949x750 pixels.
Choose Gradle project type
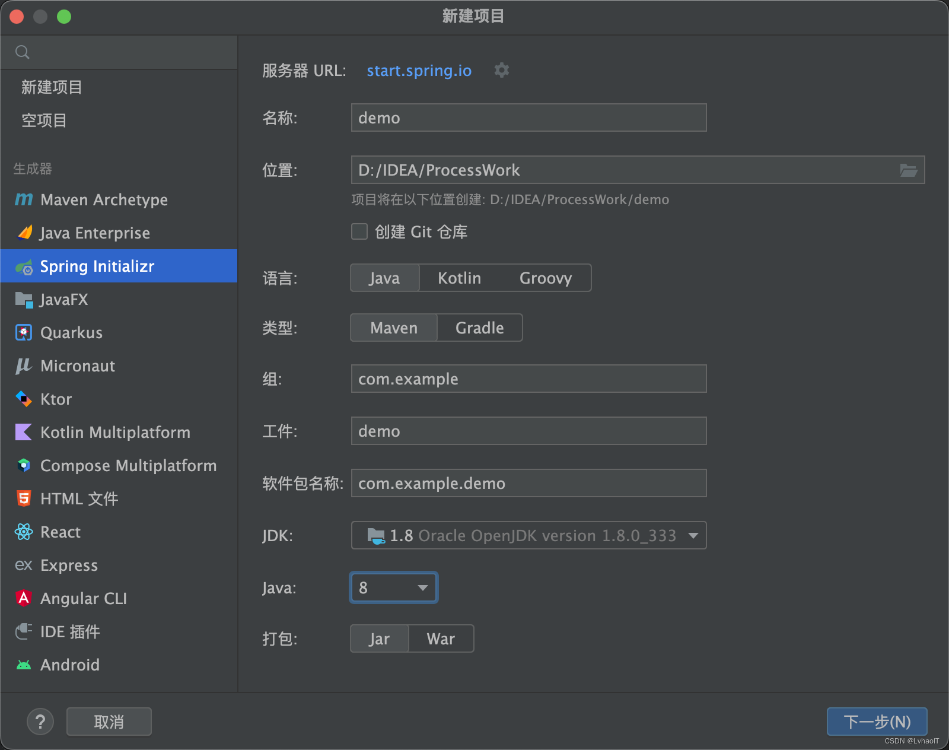480,328
